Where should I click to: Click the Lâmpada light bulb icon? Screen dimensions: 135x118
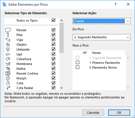tap(8, 49)
